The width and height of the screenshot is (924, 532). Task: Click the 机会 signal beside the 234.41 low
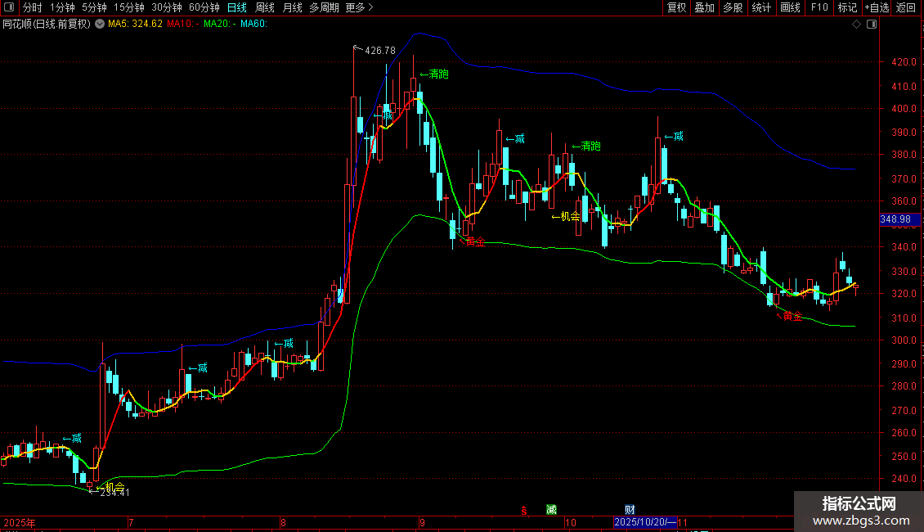tap(110, 487)
